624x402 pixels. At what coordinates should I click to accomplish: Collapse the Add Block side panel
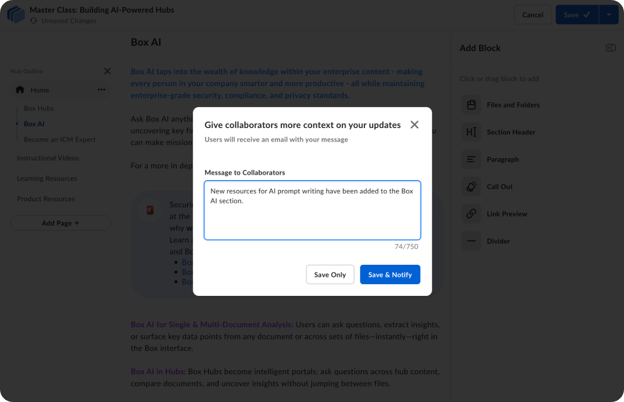(x=610, y=48)
